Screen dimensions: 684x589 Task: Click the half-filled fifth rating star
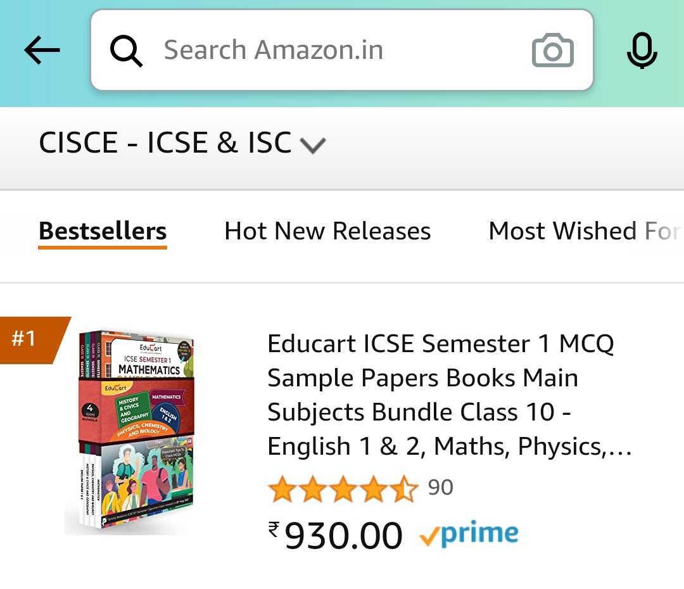404,489
